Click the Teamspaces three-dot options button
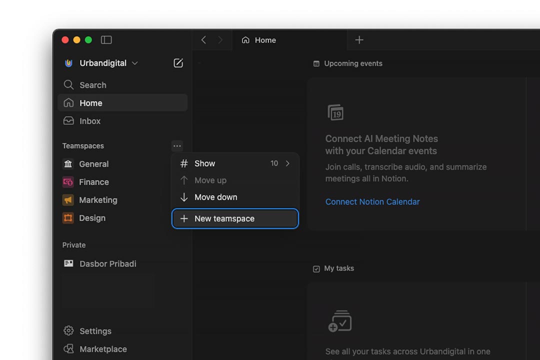Viewport: 540px width, 360px height. [177, 145]
